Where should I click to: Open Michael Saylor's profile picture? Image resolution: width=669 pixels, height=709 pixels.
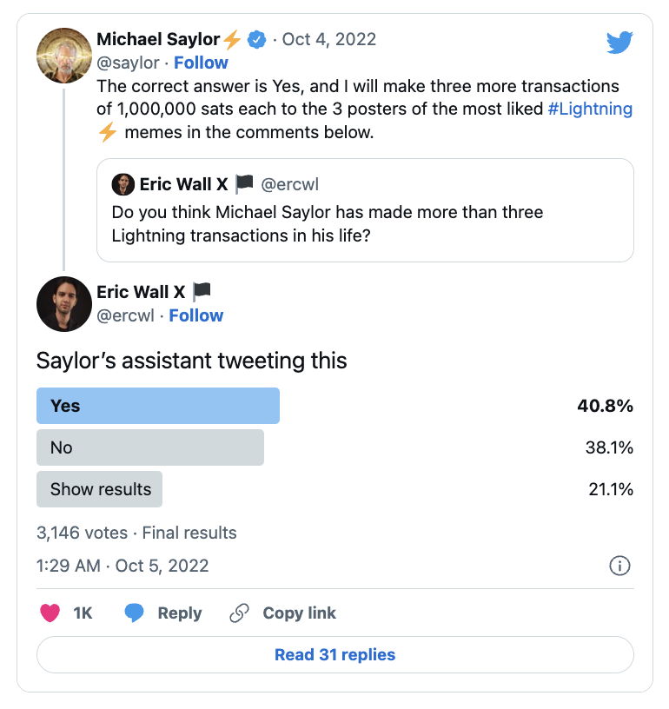[x=64, y=56]
